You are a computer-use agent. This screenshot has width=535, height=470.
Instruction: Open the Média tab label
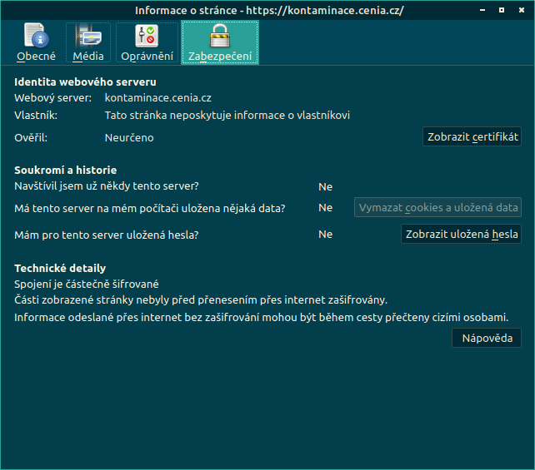point(87,57)
